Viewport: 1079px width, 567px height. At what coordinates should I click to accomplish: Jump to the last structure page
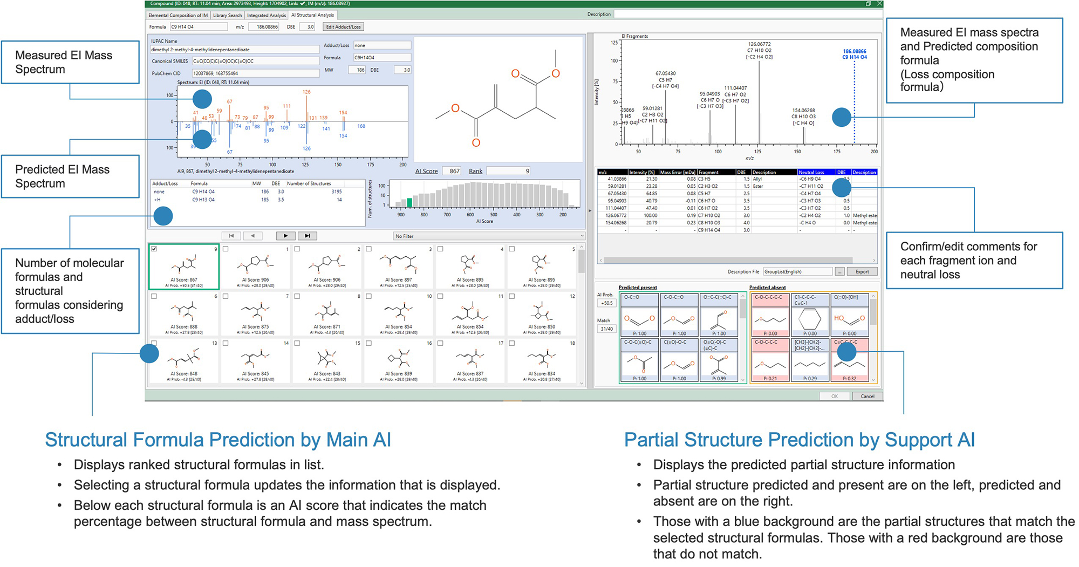pyautogui.click(x=307, y=236)
